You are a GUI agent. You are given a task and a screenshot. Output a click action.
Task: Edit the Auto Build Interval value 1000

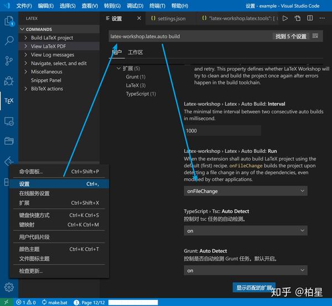point(222,131)
